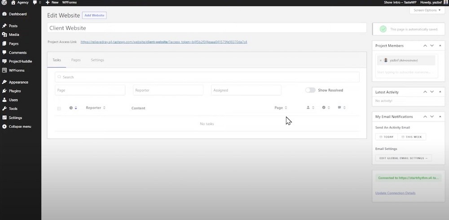
Task: Click the TODAY activity email button
Action: pos(387,137)
